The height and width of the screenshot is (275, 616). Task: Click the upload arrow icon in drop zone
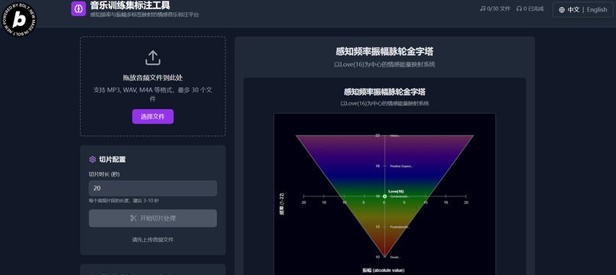point(153,58)
